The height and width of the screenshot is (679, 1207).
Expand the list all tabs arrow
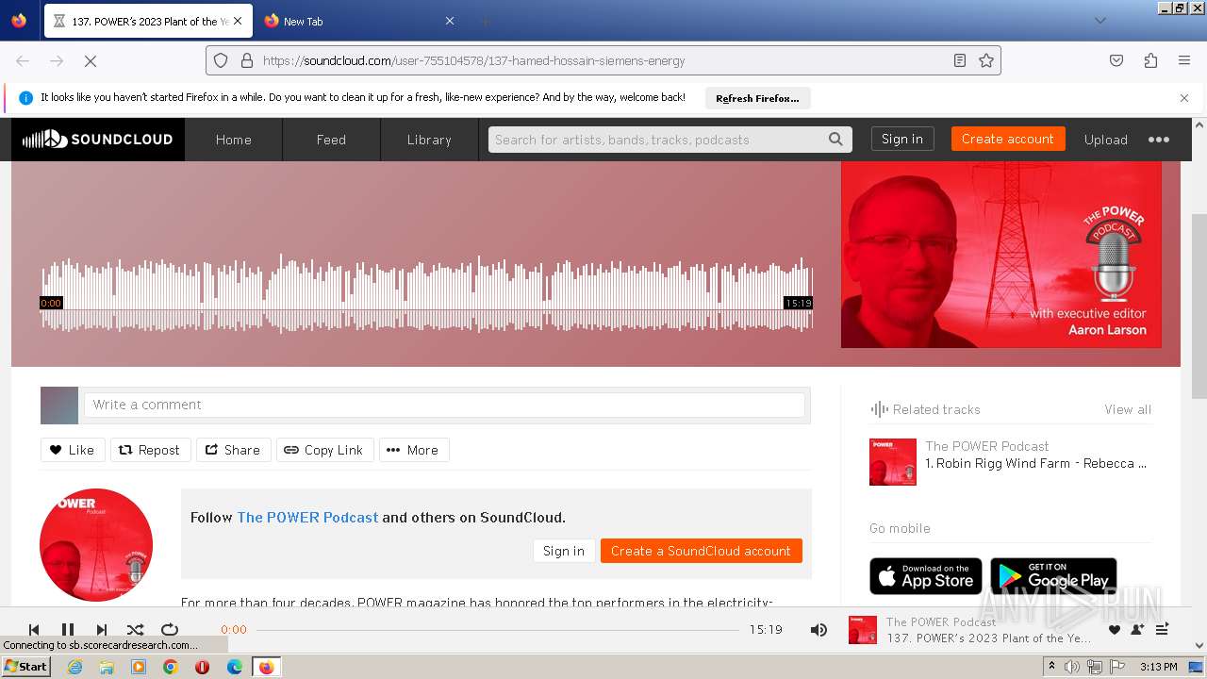(1100, 21)
